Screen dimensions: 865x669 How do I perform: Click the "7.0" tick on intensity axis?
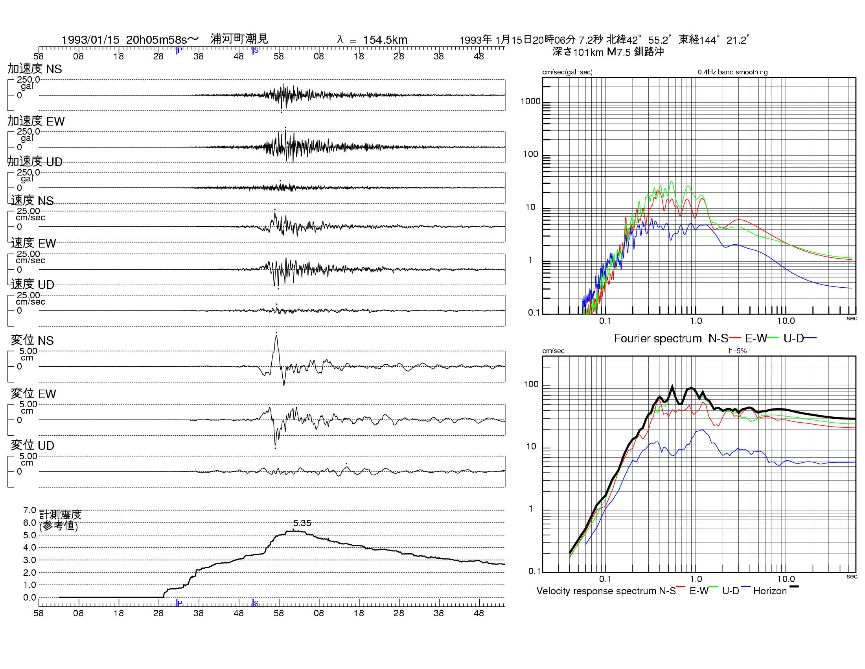pyautogui.click(x=30, y=510)
